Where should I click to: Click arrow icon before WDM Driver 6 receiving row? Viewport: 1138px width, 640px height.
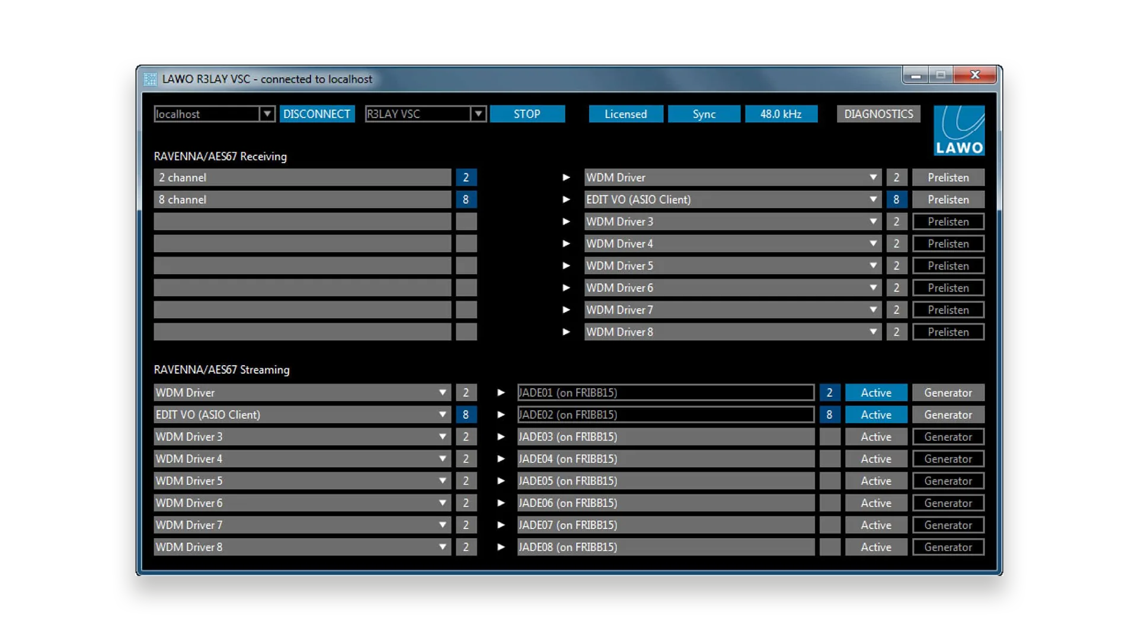click(x=566, y=287)
